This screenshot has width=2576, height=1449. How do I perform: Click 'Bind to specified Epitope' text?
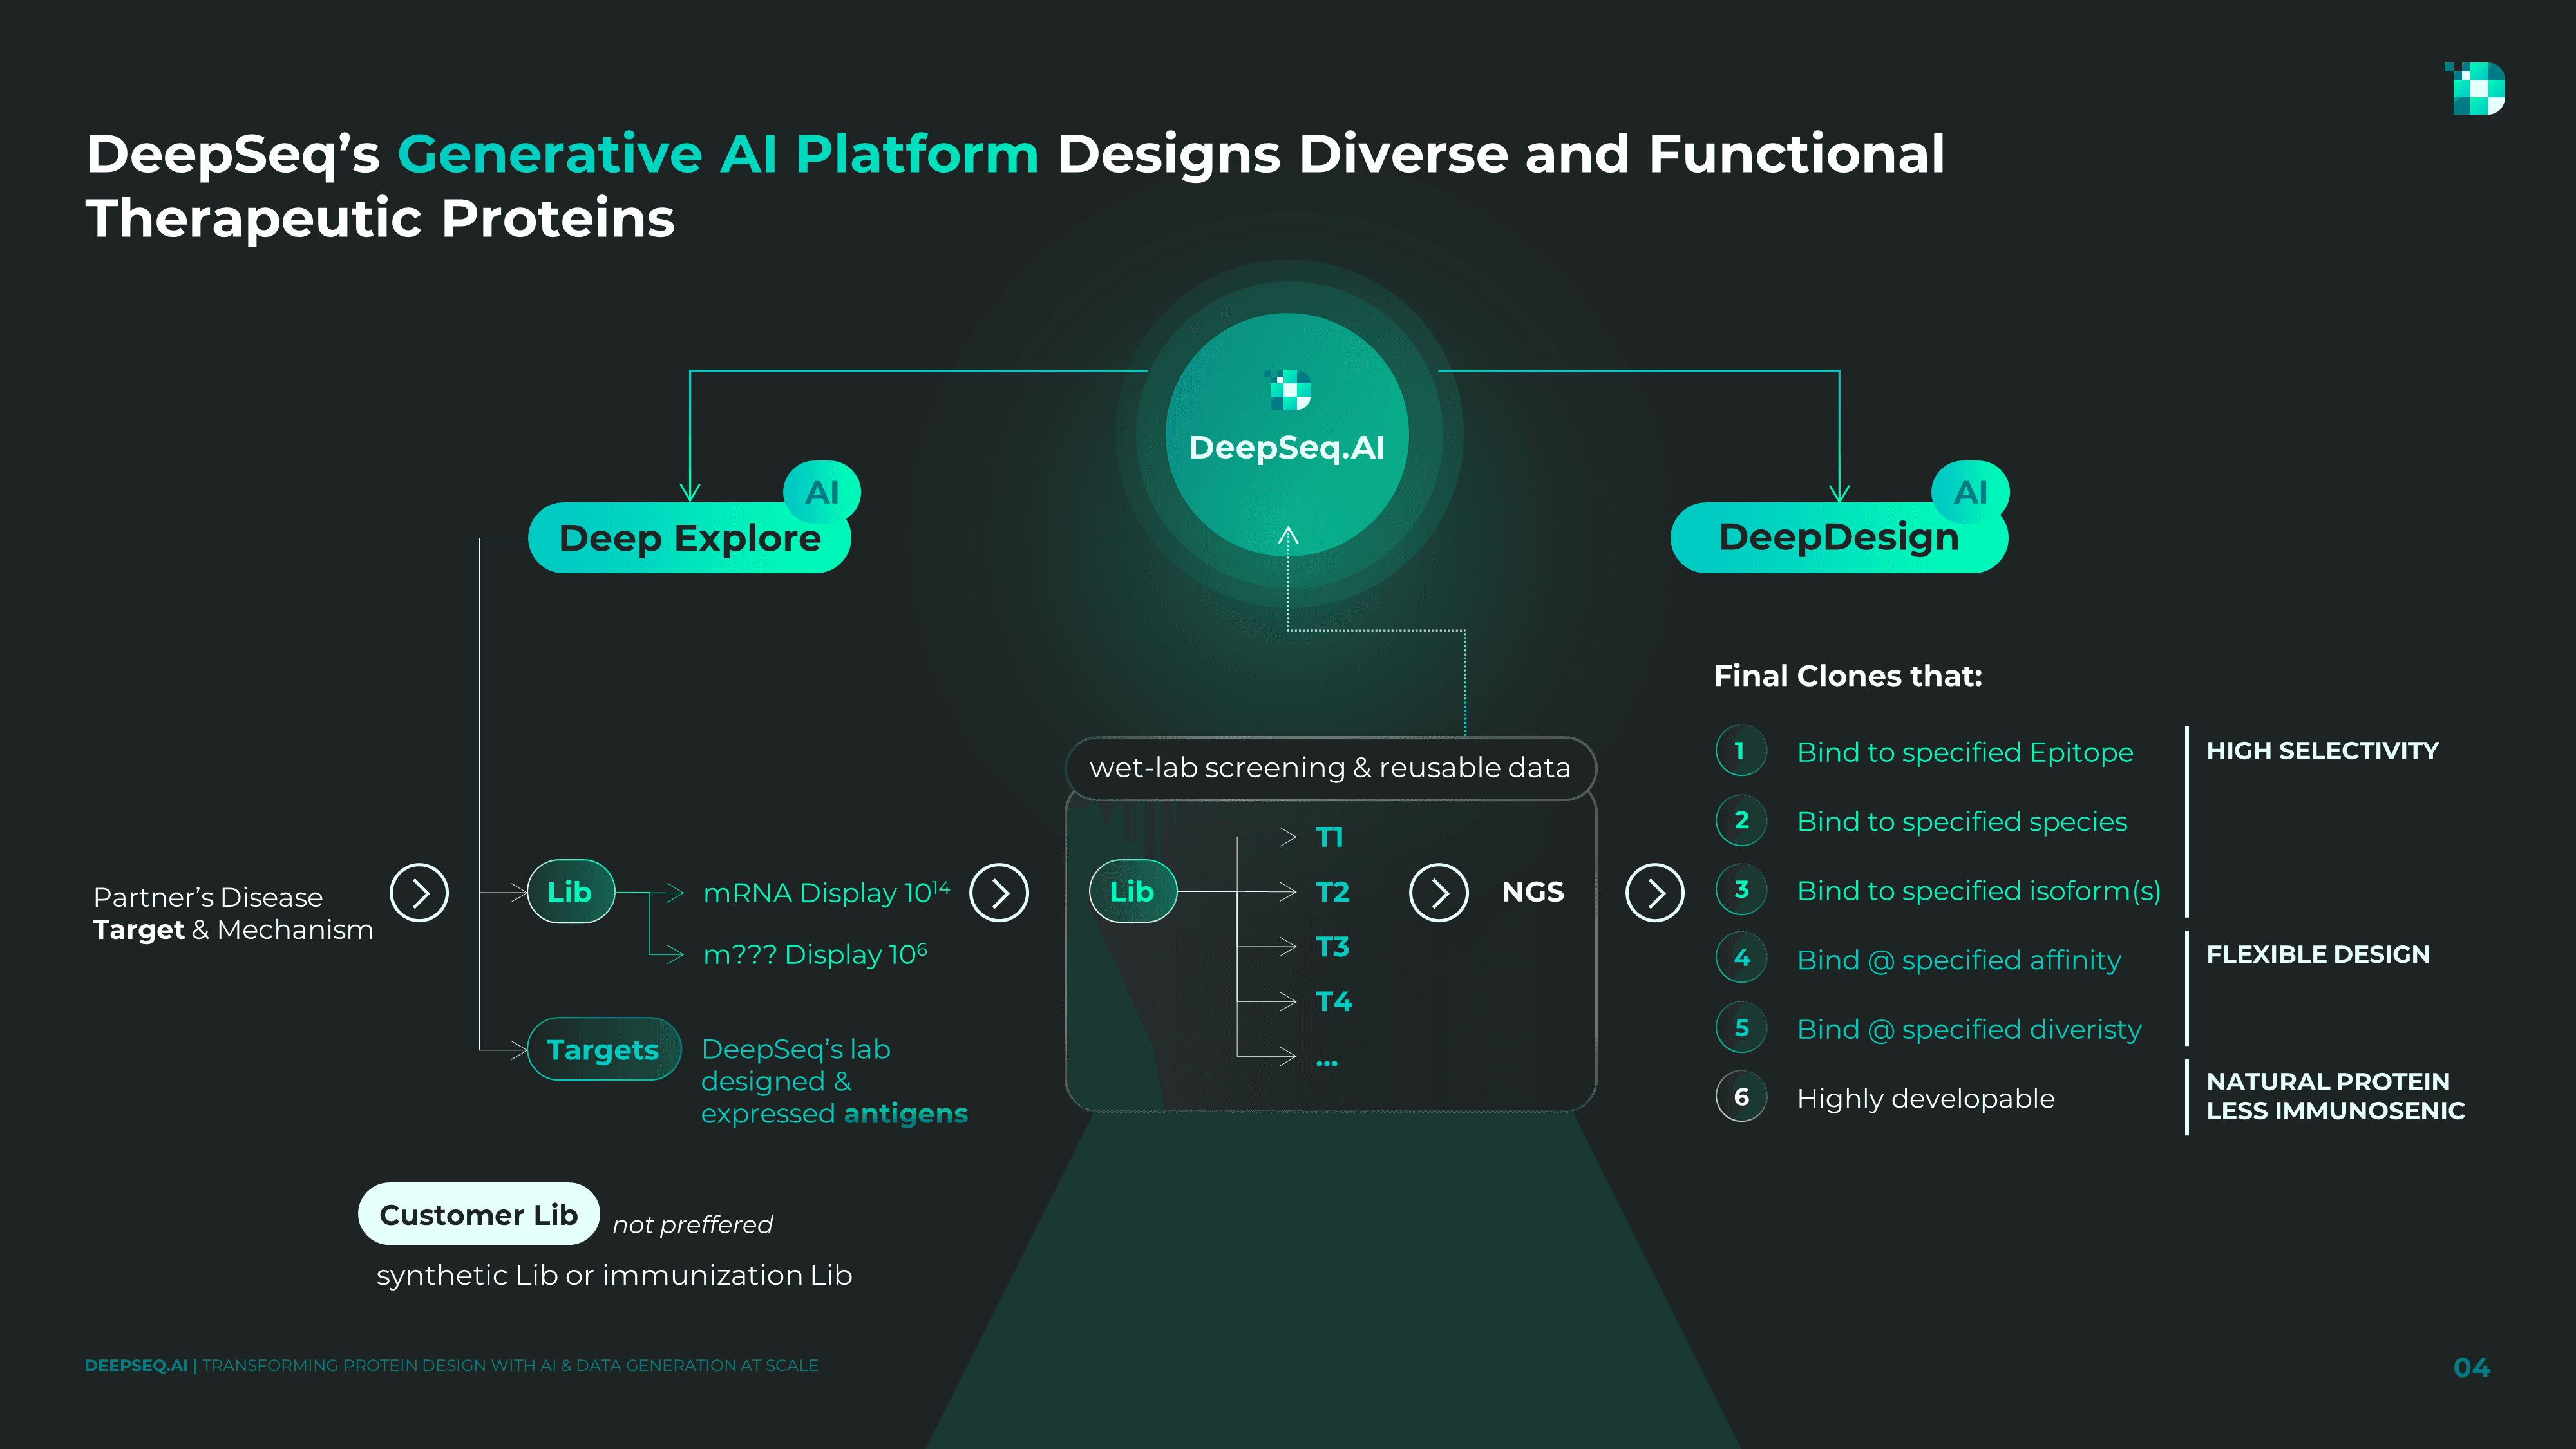click(x=1965, y=752)
